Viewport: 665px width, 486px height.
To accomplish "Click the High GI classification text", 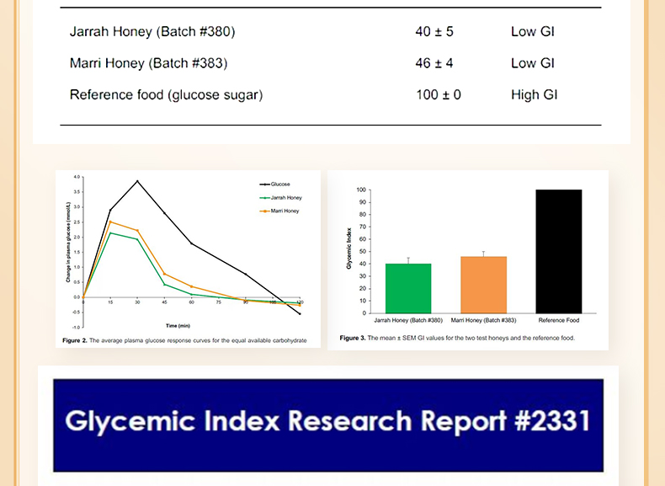I will click(x=534, y=94).
